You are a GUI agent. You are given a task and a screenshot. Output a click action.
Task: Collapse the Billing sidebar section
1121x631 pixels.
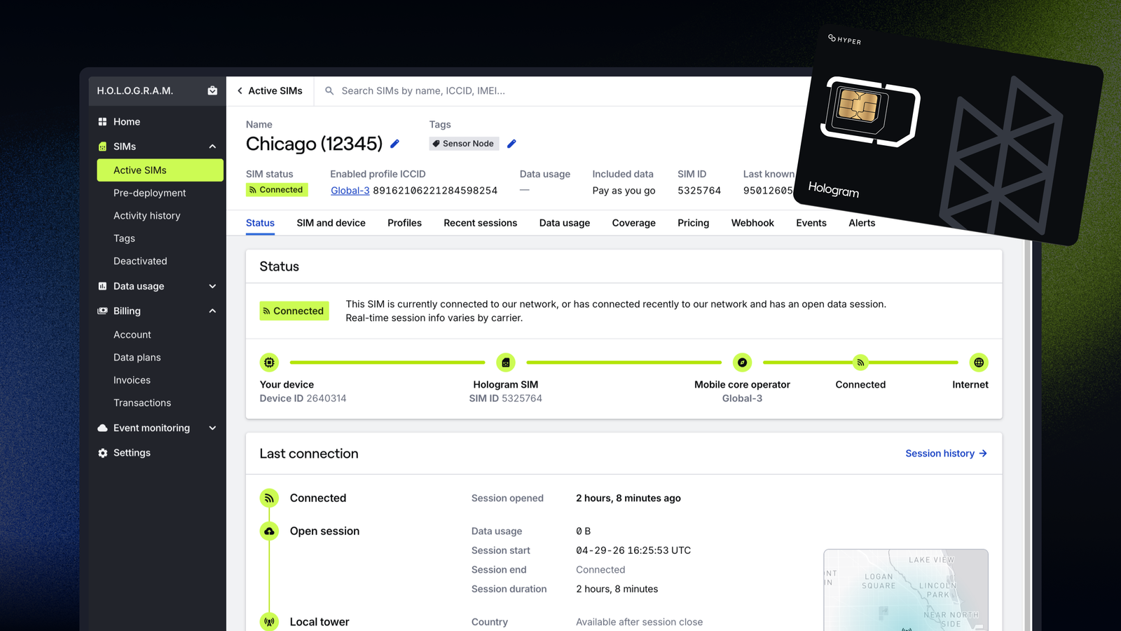click(x=212, y=311)
